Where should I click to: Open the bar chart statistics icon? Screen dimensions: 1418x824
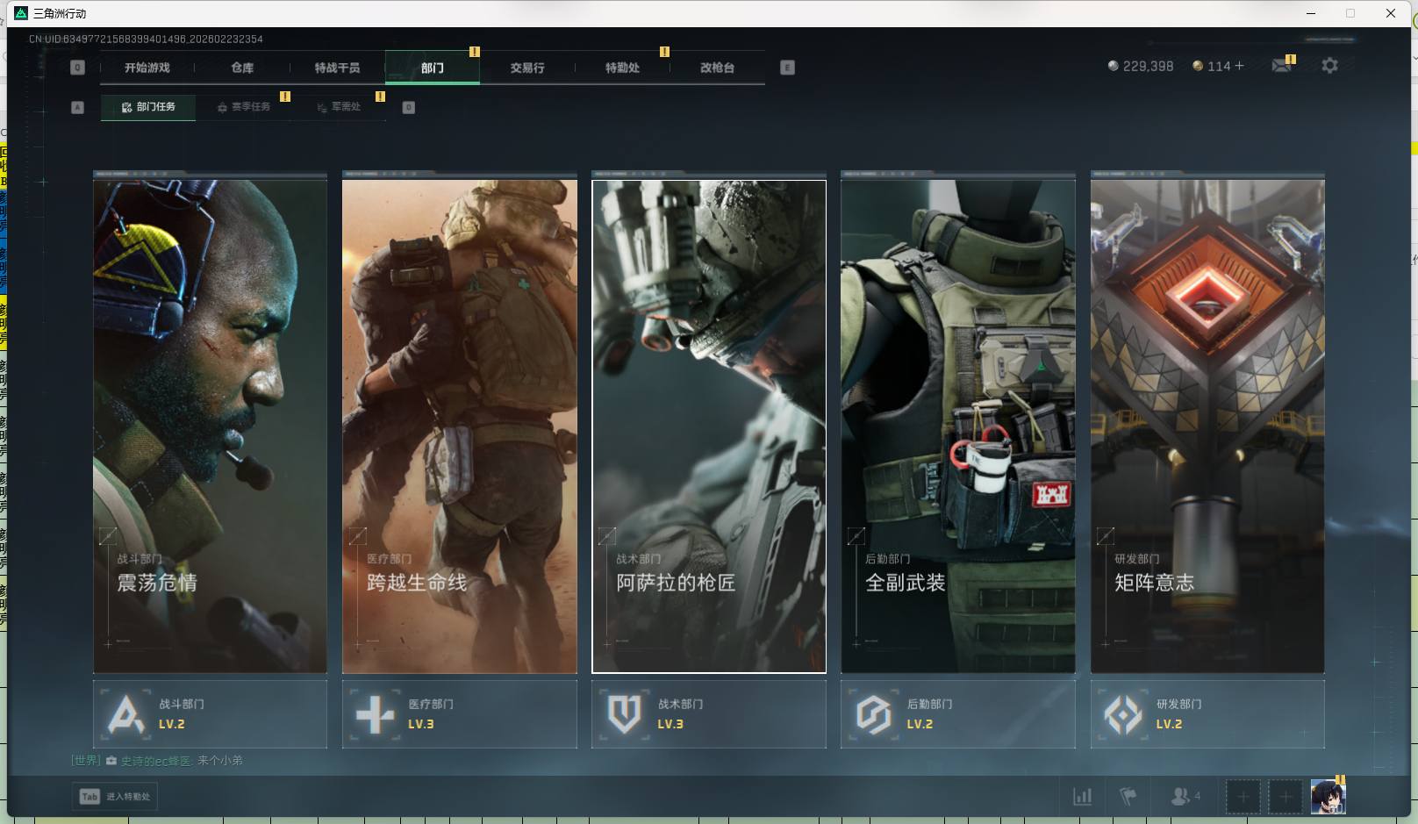(x=1083, y=797)
